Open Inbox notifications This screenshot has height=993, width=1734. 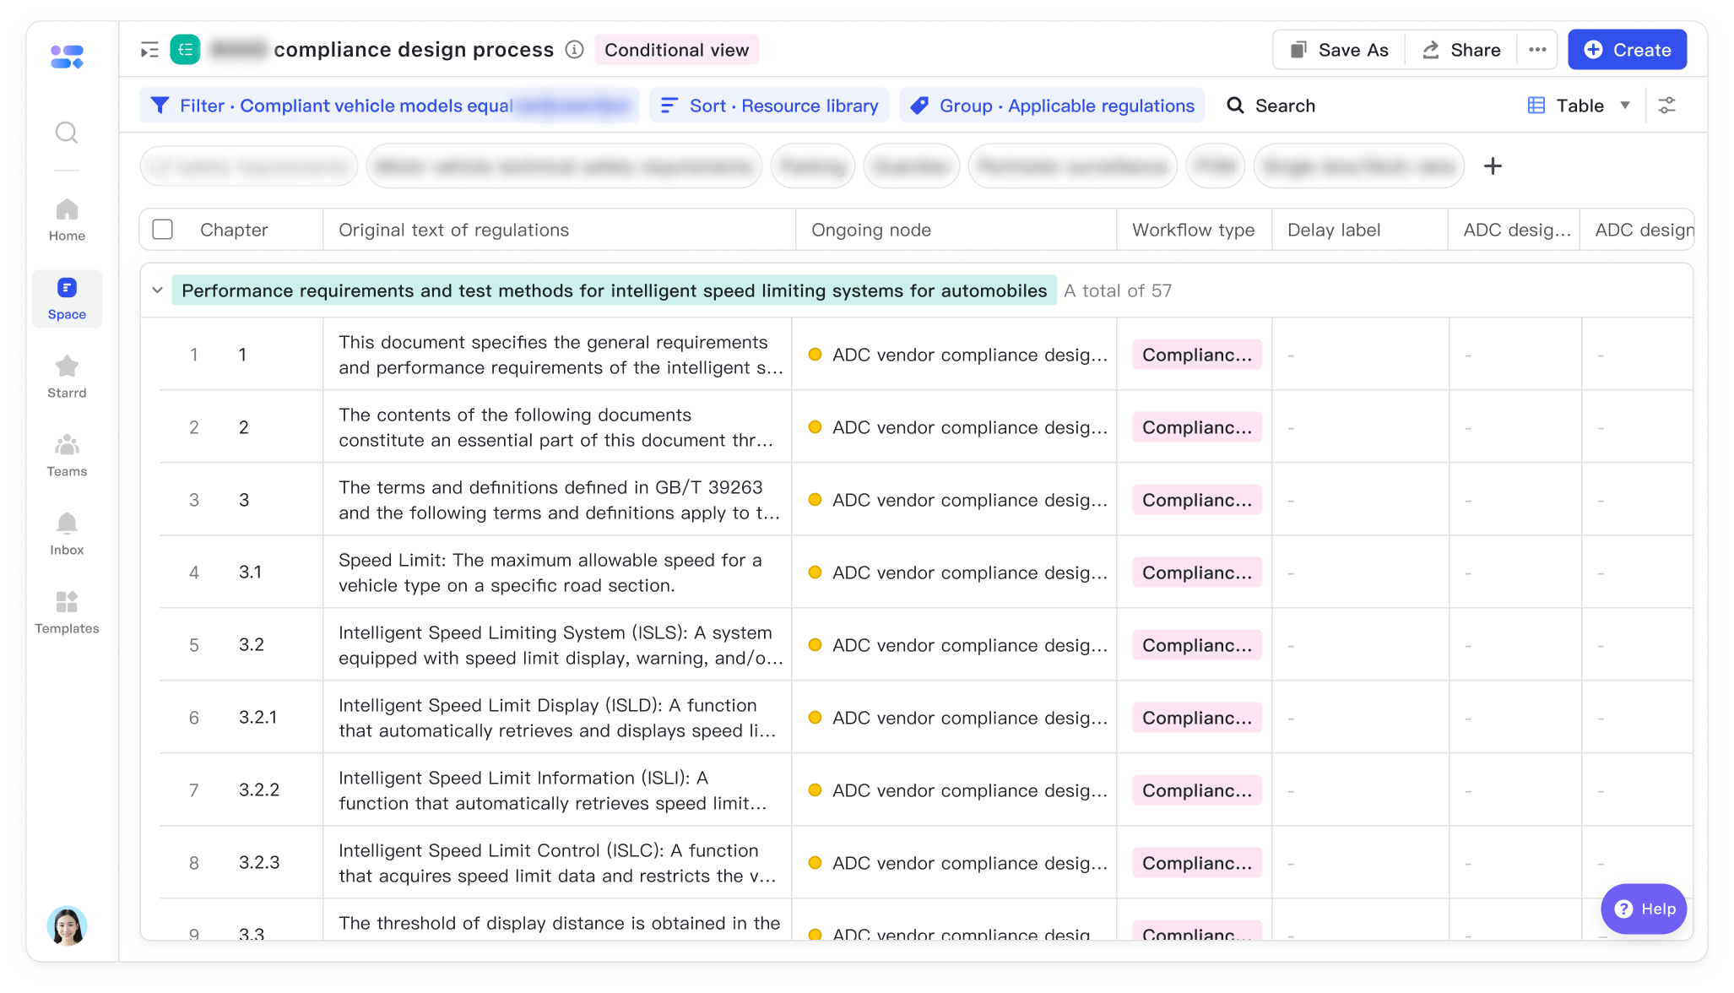tap(67, 533)
